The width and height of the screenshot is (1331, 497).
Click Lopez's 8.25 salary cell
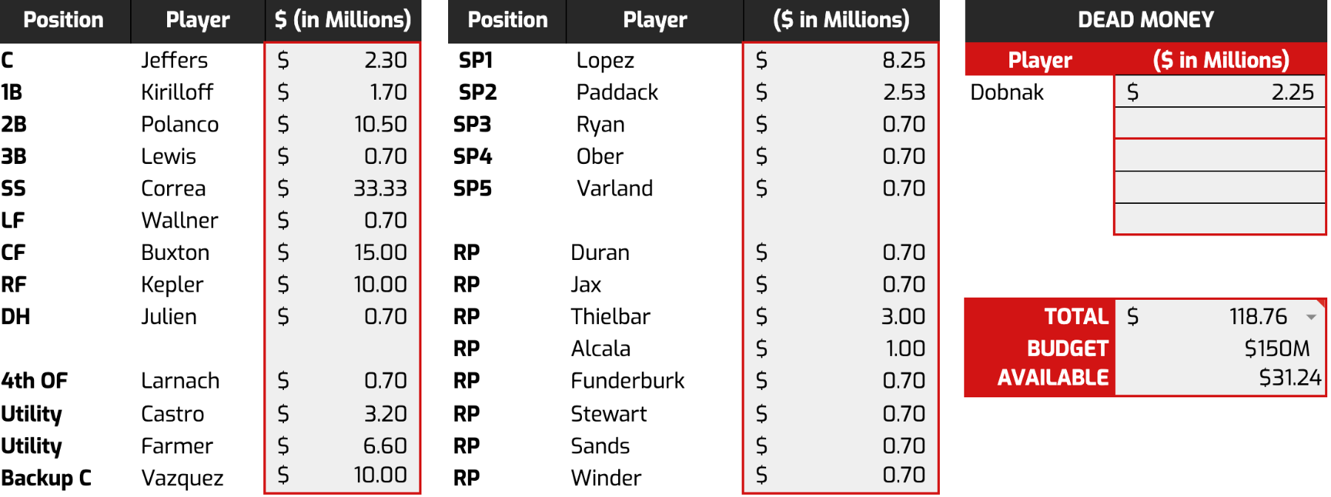[x=841, y=60]
